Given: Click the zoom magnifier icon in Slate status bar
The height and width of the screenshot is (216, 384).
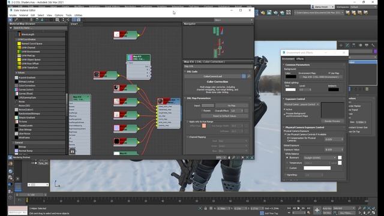Looking at the screenshot, I should tap(233, 157).
